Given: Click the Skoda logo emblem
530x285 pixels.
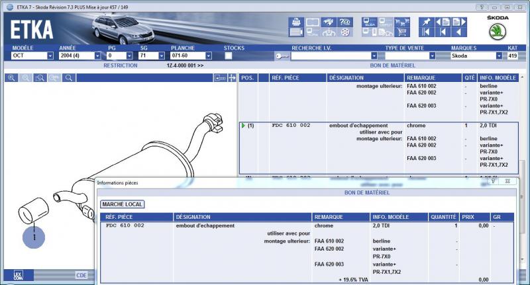Looking at the screenshot, I should click(498, 32).
